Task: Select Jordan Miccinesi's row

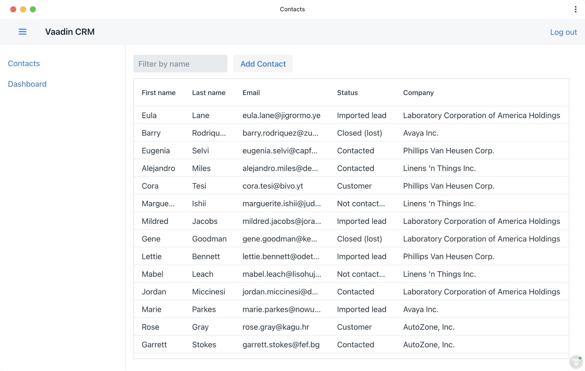Action: [351, 292]
